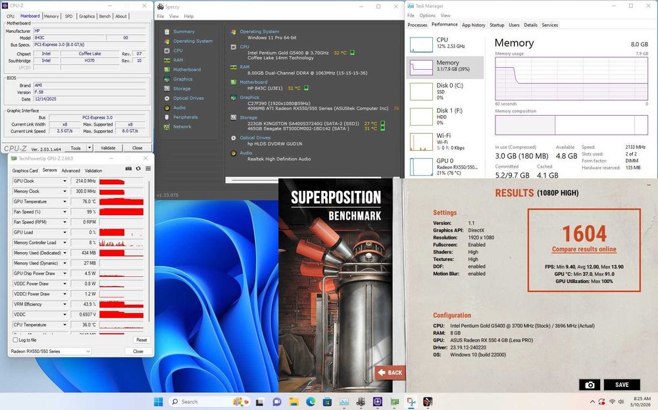Open Task View from the taskbar

pyautogui.click(x=260, y=401)
